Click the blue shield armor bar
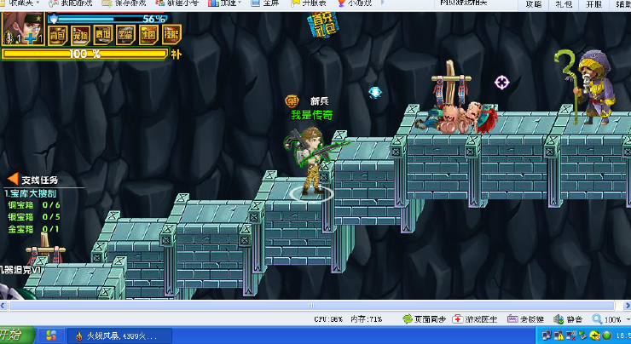The image size is (631, 344). 107,19
